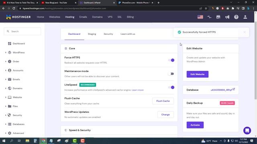Open Domains in the top navigation
Viewport: 257px width, 144px height.
pyautogui.click(x=97, y=17)
